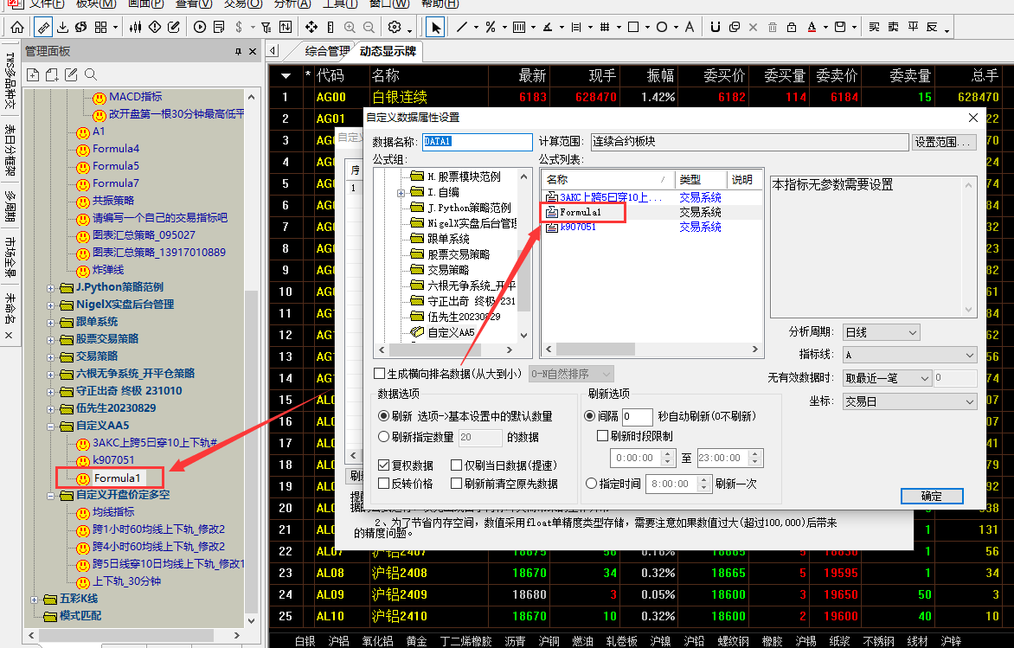Click the circled play run icon

coord(200,27)
